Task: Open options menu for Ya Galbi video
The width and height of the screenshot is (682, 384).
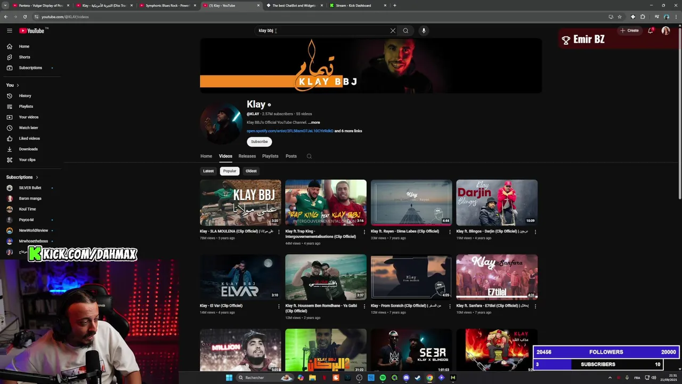Action: coord(364,307)
